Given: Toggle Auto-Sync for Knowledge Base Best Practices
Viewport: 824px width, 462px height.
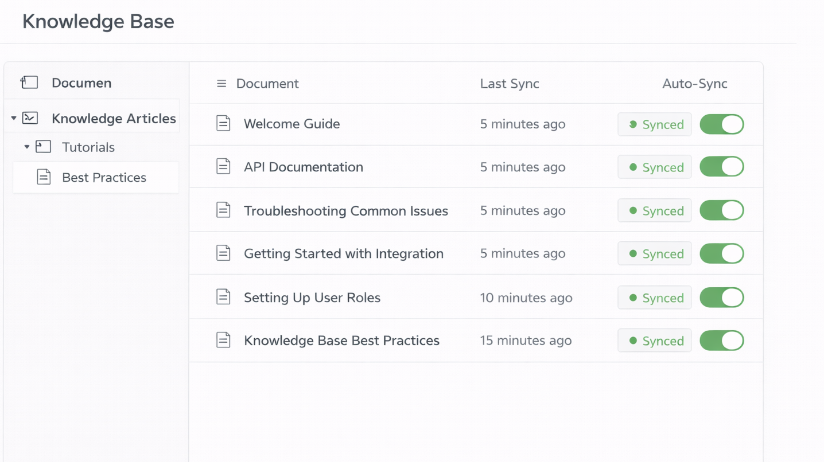Looking at the screenshot, I should [x=721, y=340].
